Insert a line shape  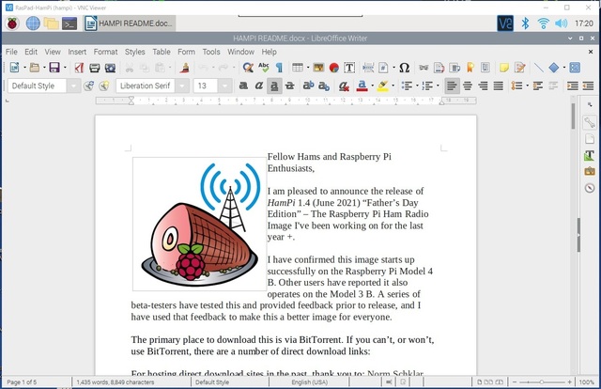coord(538,68)
